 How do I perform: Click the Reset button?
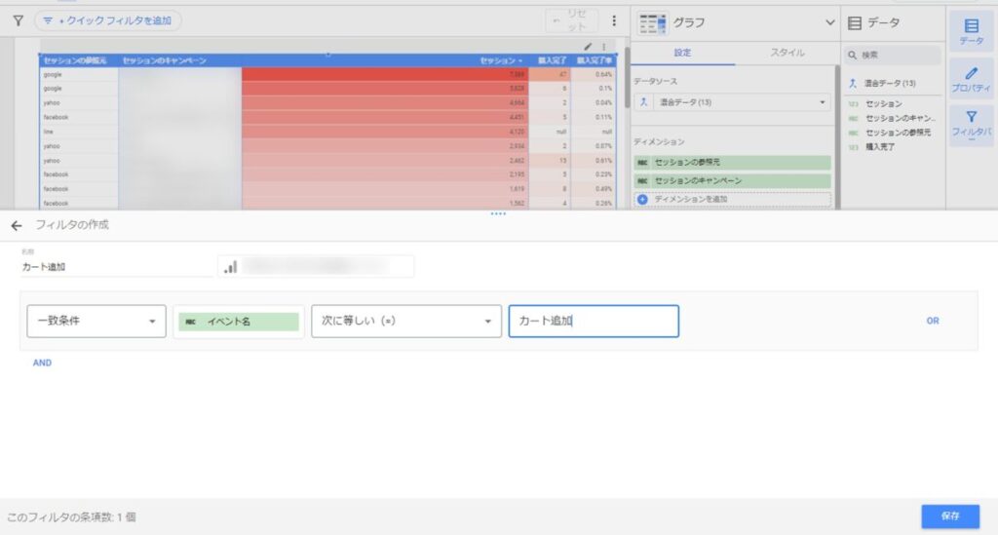point(571,21)
